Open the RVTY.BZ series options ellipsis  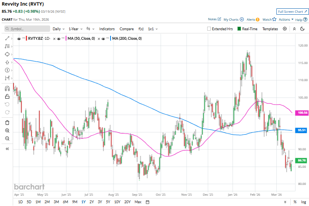pyautogui.click(x=23, y=38)
